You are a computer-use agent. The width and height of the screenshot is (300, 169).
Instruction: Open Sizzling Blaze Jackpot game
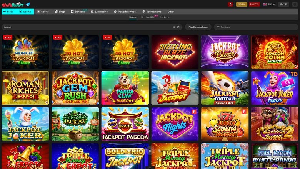[175, 52]
